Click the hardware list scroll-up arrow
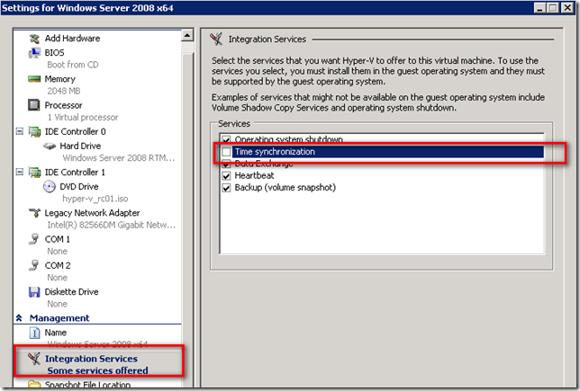Viewport: 580px width, 391px height. [x=187, y=35]
